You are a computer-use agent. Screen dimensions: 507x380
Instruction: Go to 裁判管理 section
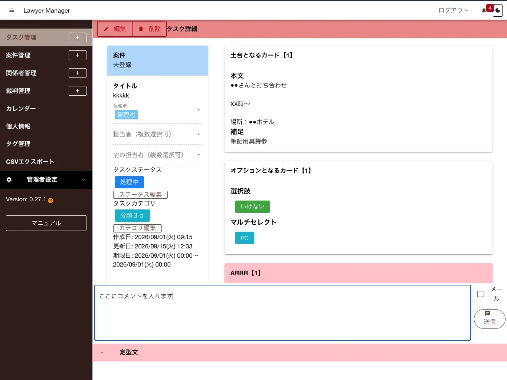pos(18,91)
